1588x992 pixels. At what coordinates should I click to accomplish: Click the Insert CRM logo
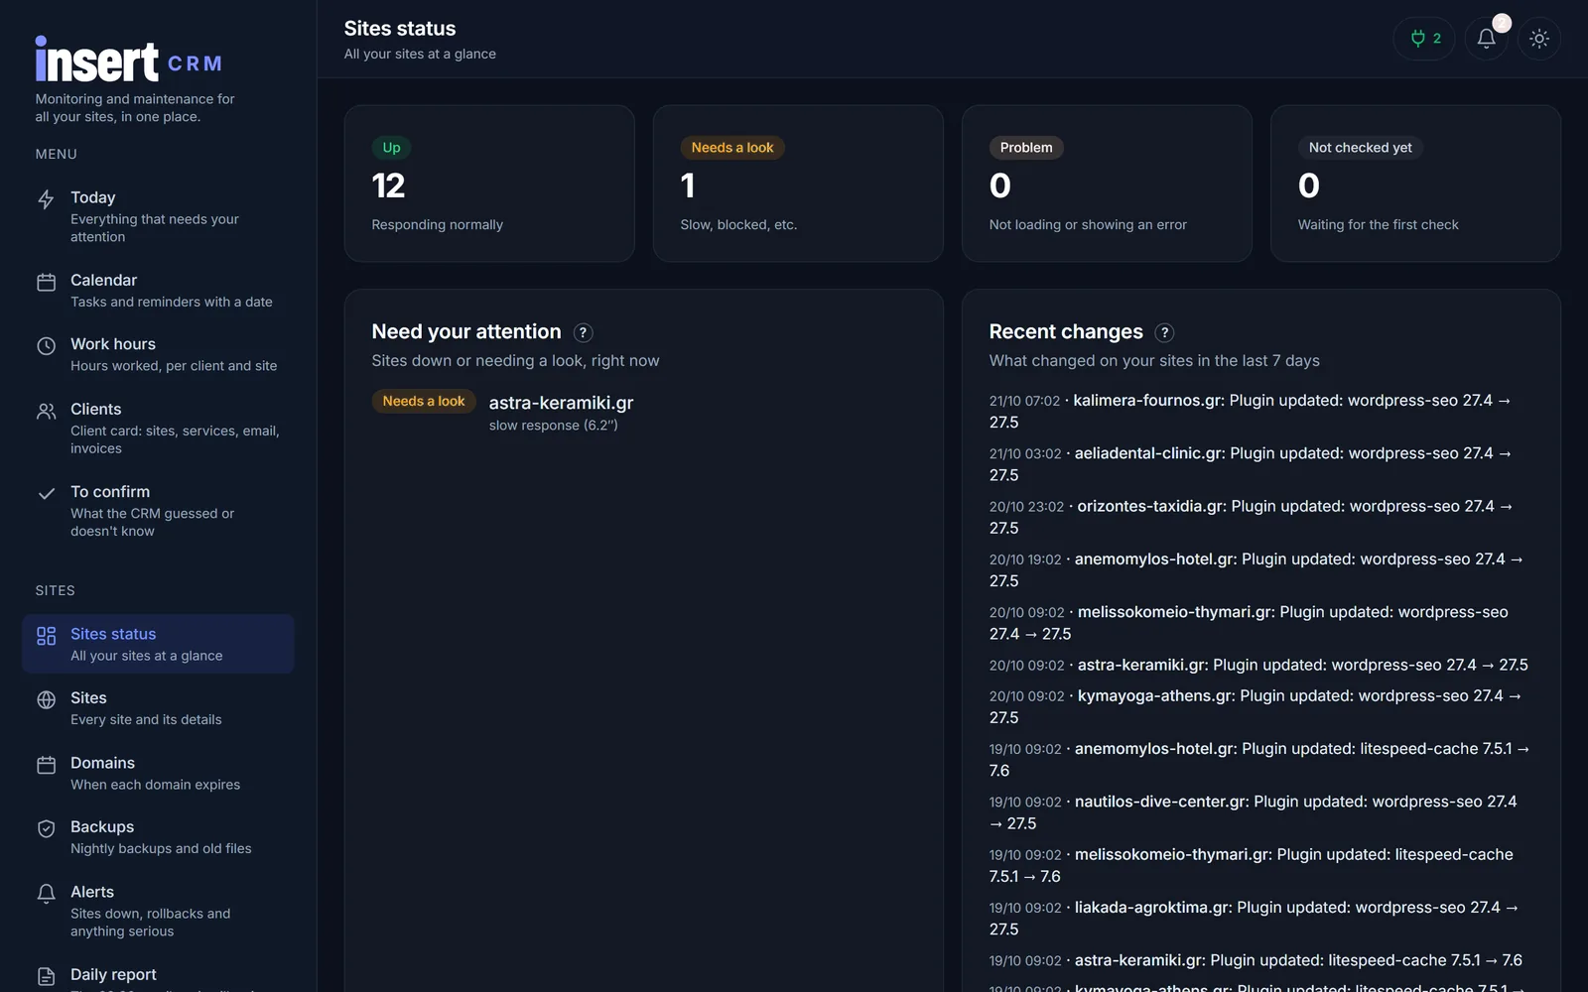coord(129,61)
